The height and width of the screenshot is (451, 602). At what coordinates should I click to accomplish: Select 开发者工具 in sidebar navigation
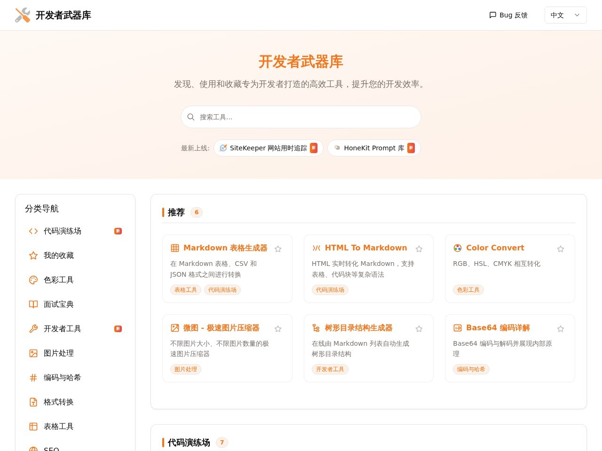(x=75, y=329)
